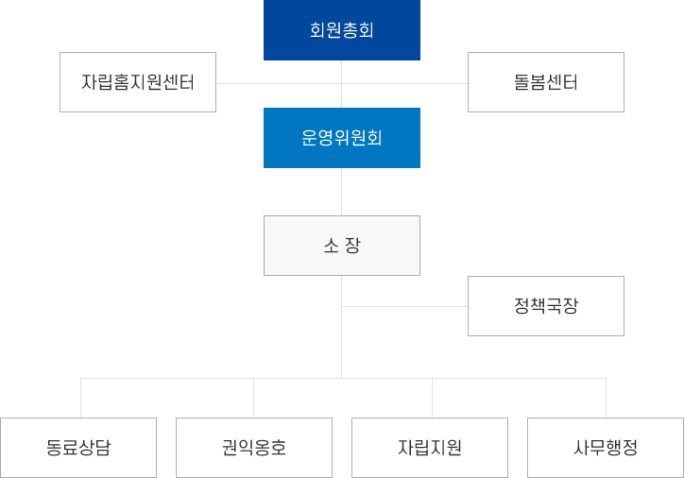The image size is (684, 478).
Task: Click vertical connector directly above 동료상담 box
Action: pos(81,398)
